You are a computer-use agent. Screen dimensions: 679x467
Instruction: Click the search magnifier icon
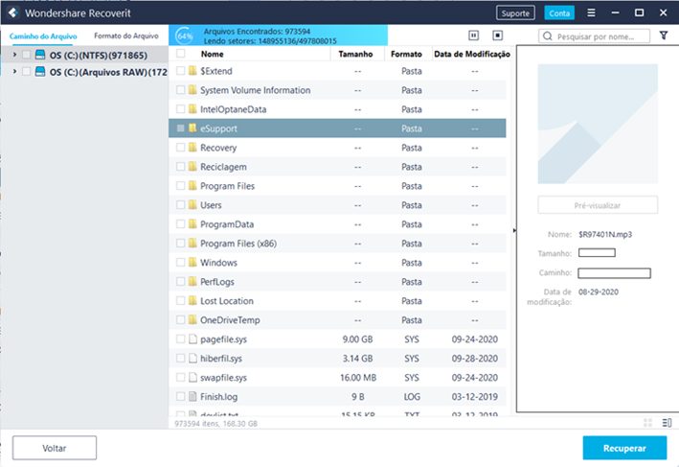click(x=548, y=36)
